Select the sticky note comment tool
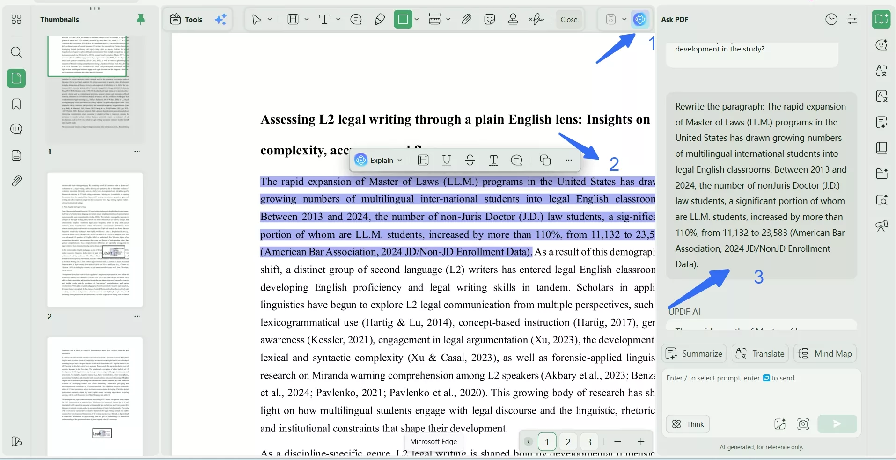 356,19
